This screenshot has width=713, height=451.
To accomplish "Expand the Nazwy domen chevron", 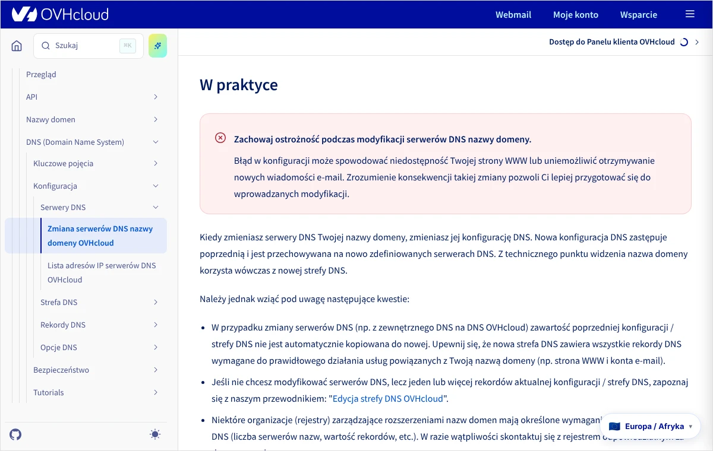I will coord(156,119).
